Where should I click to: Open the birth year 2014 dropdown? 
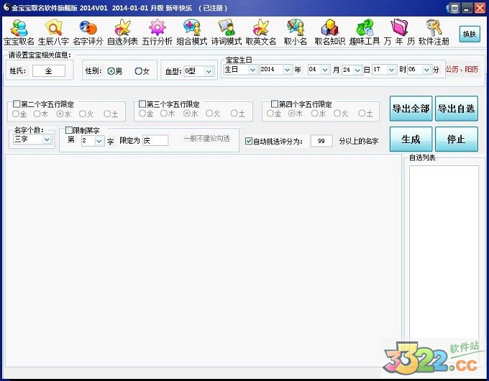coord(287,70)
